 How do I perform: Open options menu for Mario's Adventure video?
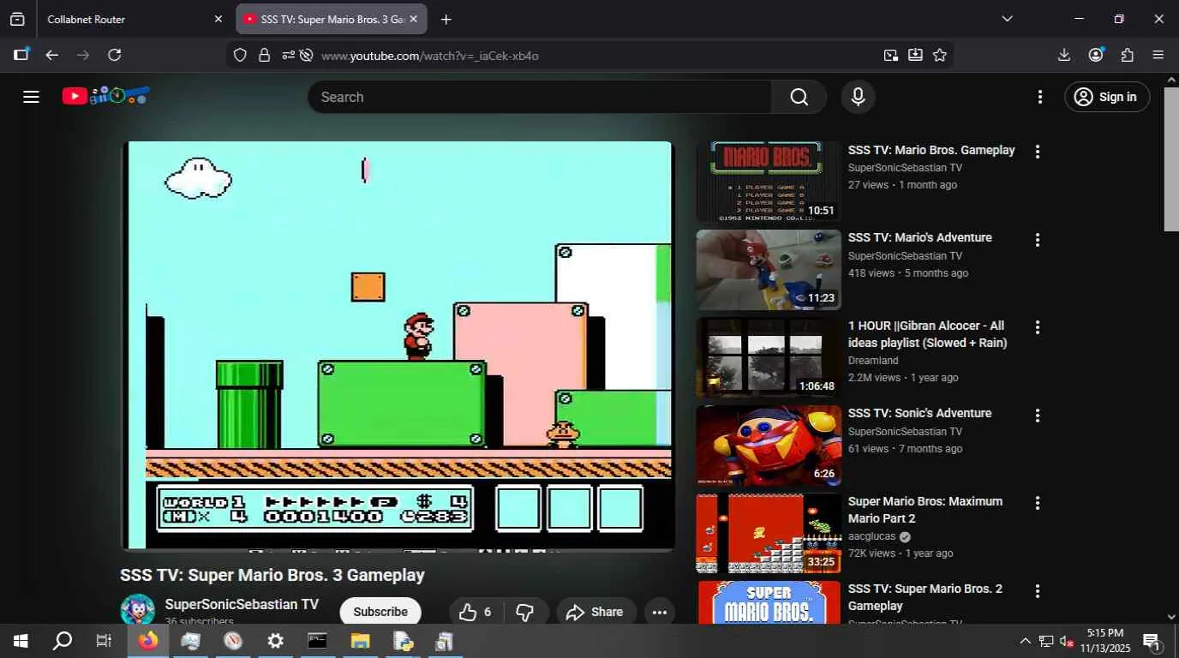[x=1037, y=240]
